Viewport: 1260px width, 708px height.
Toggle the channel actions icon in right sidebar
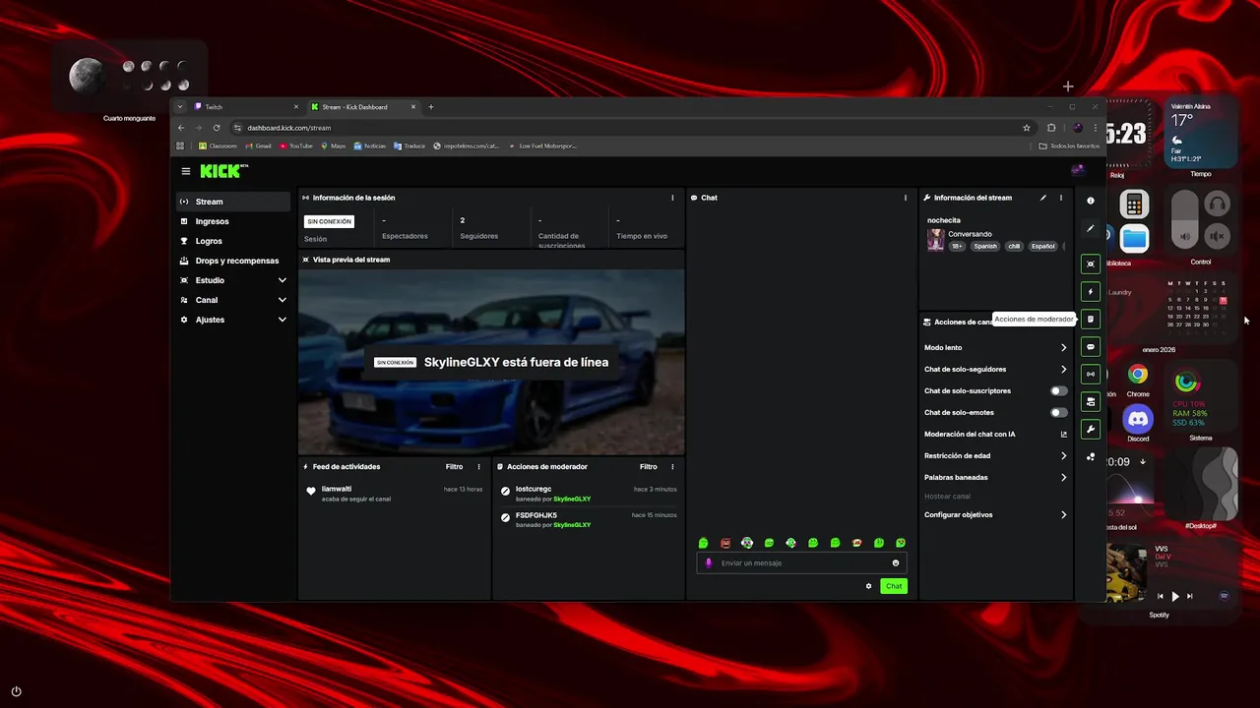pos(1090,401)
